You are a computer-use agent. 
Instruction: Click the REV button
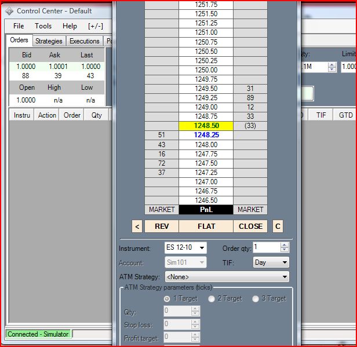coord(162,226)
